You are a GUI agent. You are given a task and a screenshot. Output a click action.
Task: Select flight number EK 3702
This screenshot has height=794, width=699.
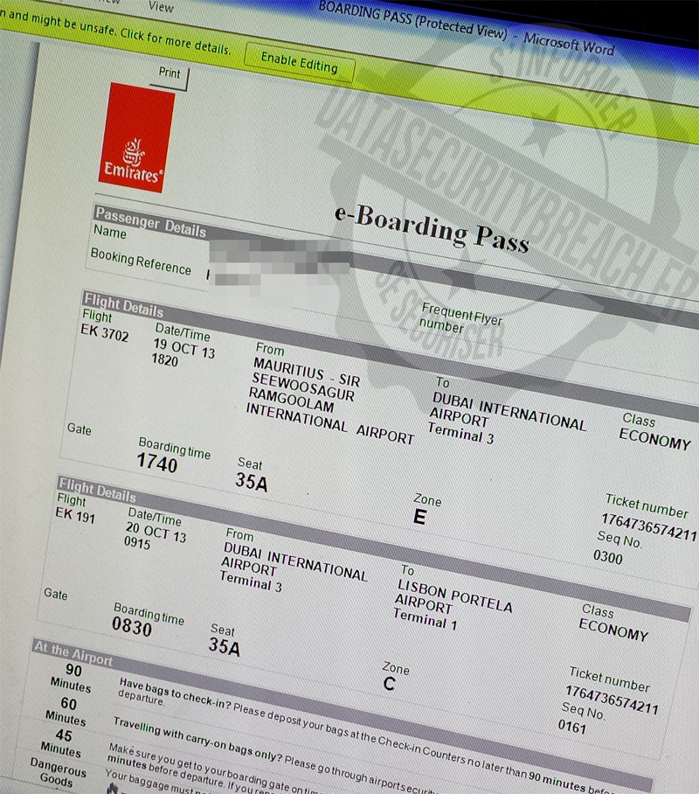coord(105,332)
